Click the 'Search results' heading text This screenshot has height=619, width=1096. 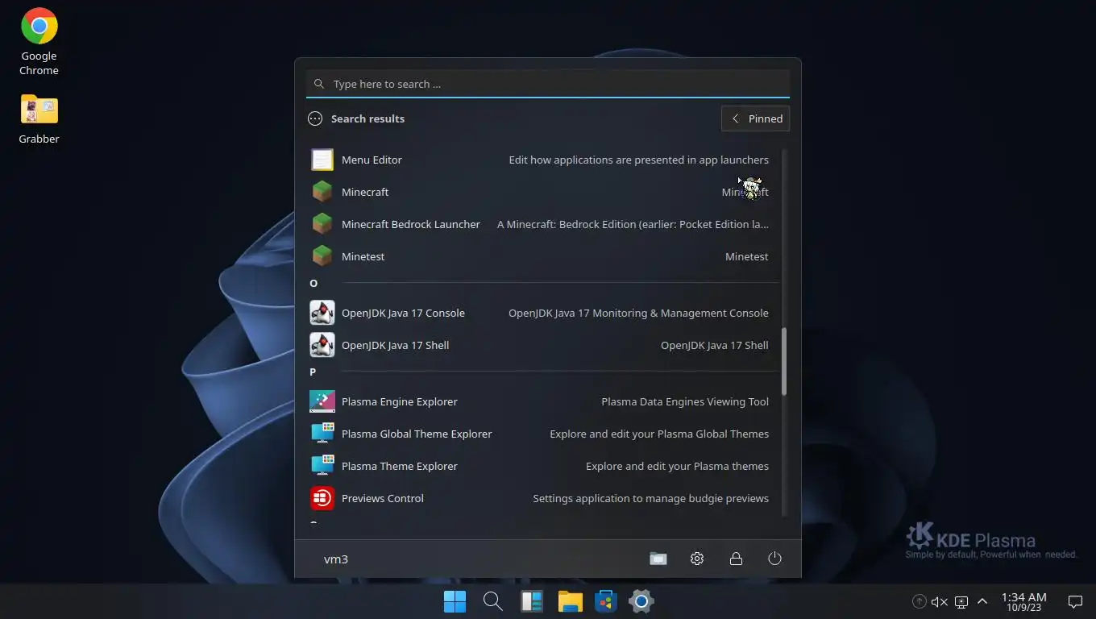click(x=367, y=118)
